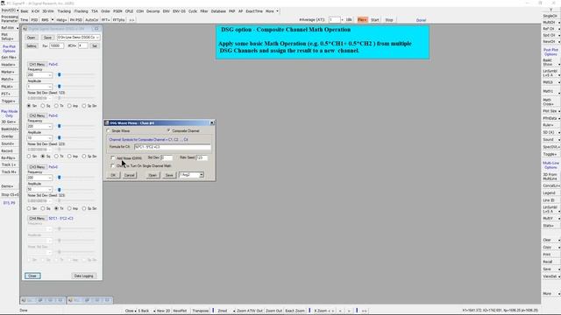The width and height of the screenshot is (561, 315).
Task: Adjust the CH1 Amplitude slider
Action: click(60, 87)
